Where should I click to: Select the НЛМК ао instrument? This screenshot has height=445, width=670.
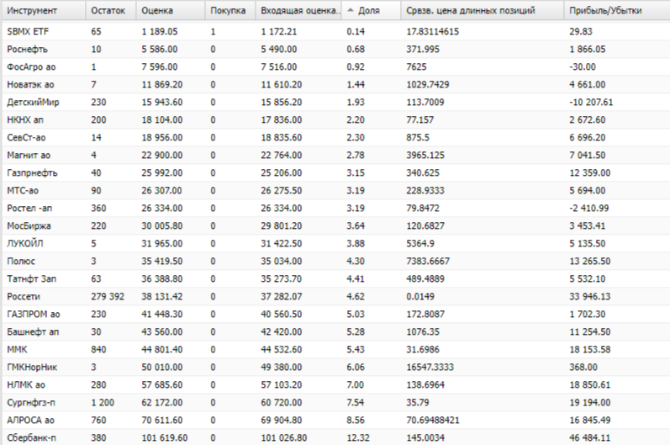[26, 384]
